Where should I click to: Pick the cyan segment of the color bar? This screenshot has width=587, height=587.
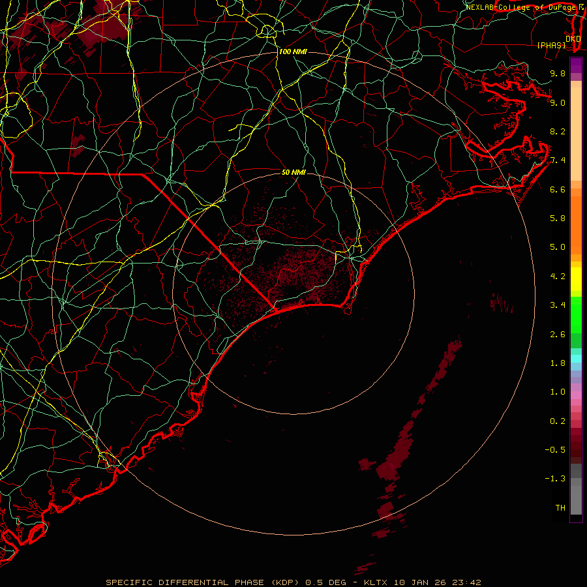coord(576,358)
